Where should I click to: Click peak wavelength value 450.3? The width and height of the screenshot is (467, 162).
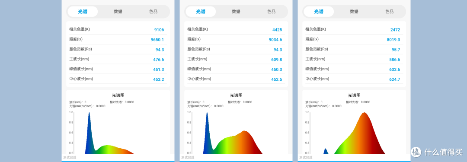click(276, 70)
